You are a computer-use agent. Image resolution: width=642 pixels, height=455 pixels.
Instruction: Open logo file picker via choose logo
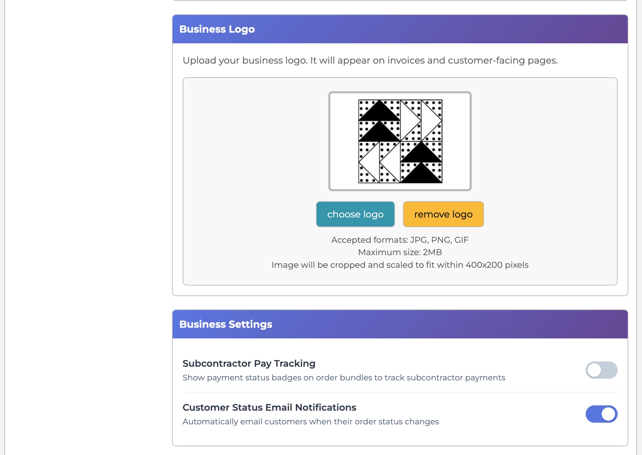pos(355,214)
